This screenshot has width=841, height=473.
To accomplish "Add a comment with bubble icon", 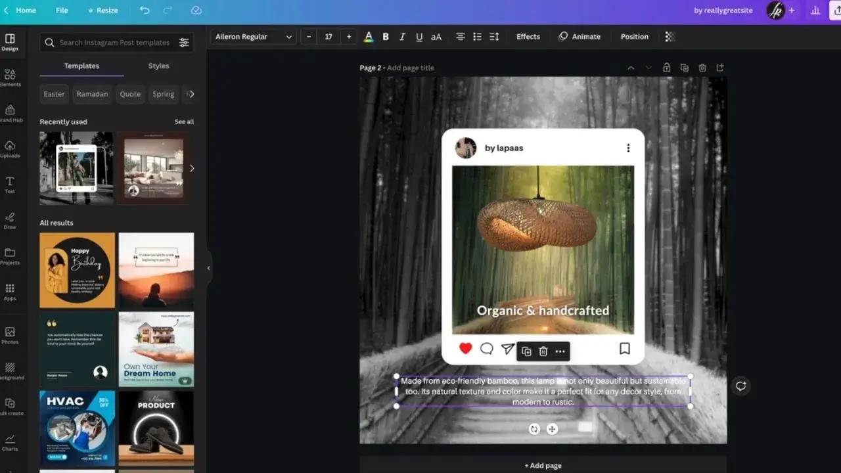I will click(740, 386).
